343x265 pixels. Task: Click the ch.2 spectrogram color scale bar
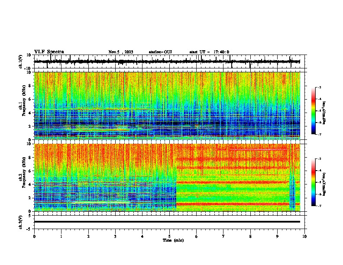313,182
